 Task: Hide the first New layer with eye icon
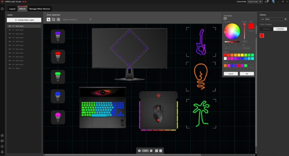pos(10,26)
